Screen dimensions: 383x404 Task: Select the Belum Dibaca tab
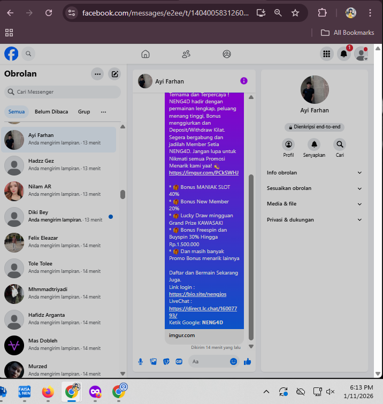coord(51,111)
